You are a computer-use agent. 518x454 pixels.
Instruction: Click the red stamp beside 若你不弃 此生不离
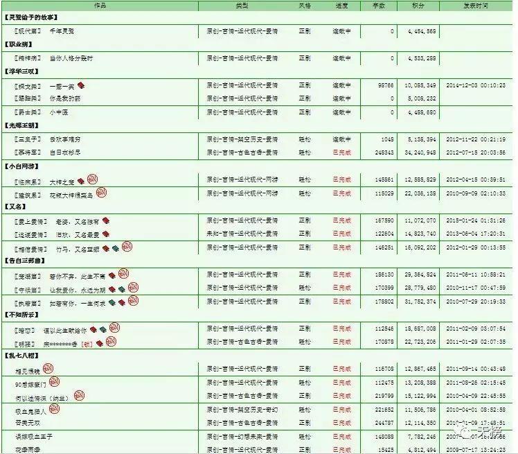click(x=124, y=274)
